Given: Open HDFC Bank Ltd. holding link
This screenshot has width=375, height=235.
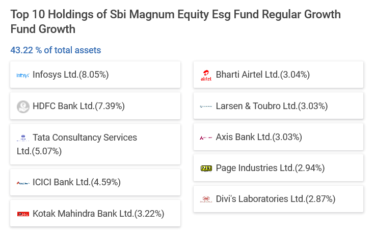Looking at the screenshot, I should tap(78, 106).
